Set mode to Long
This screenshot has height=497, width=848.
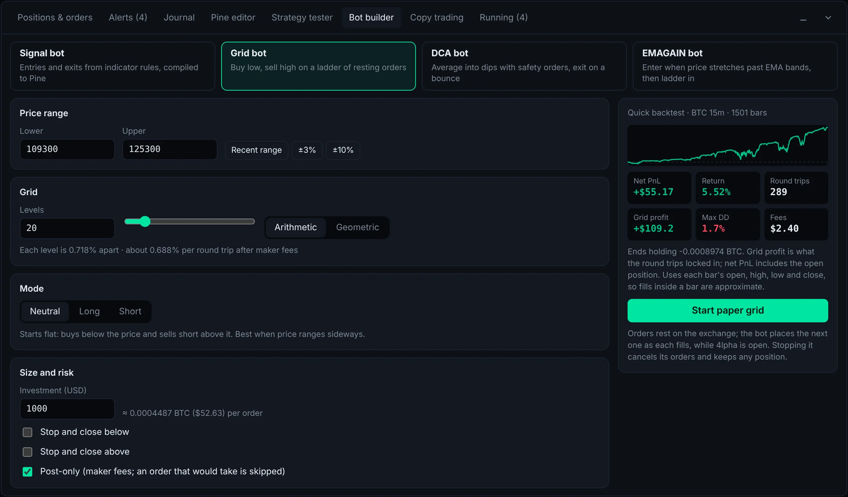coord(89,311)
